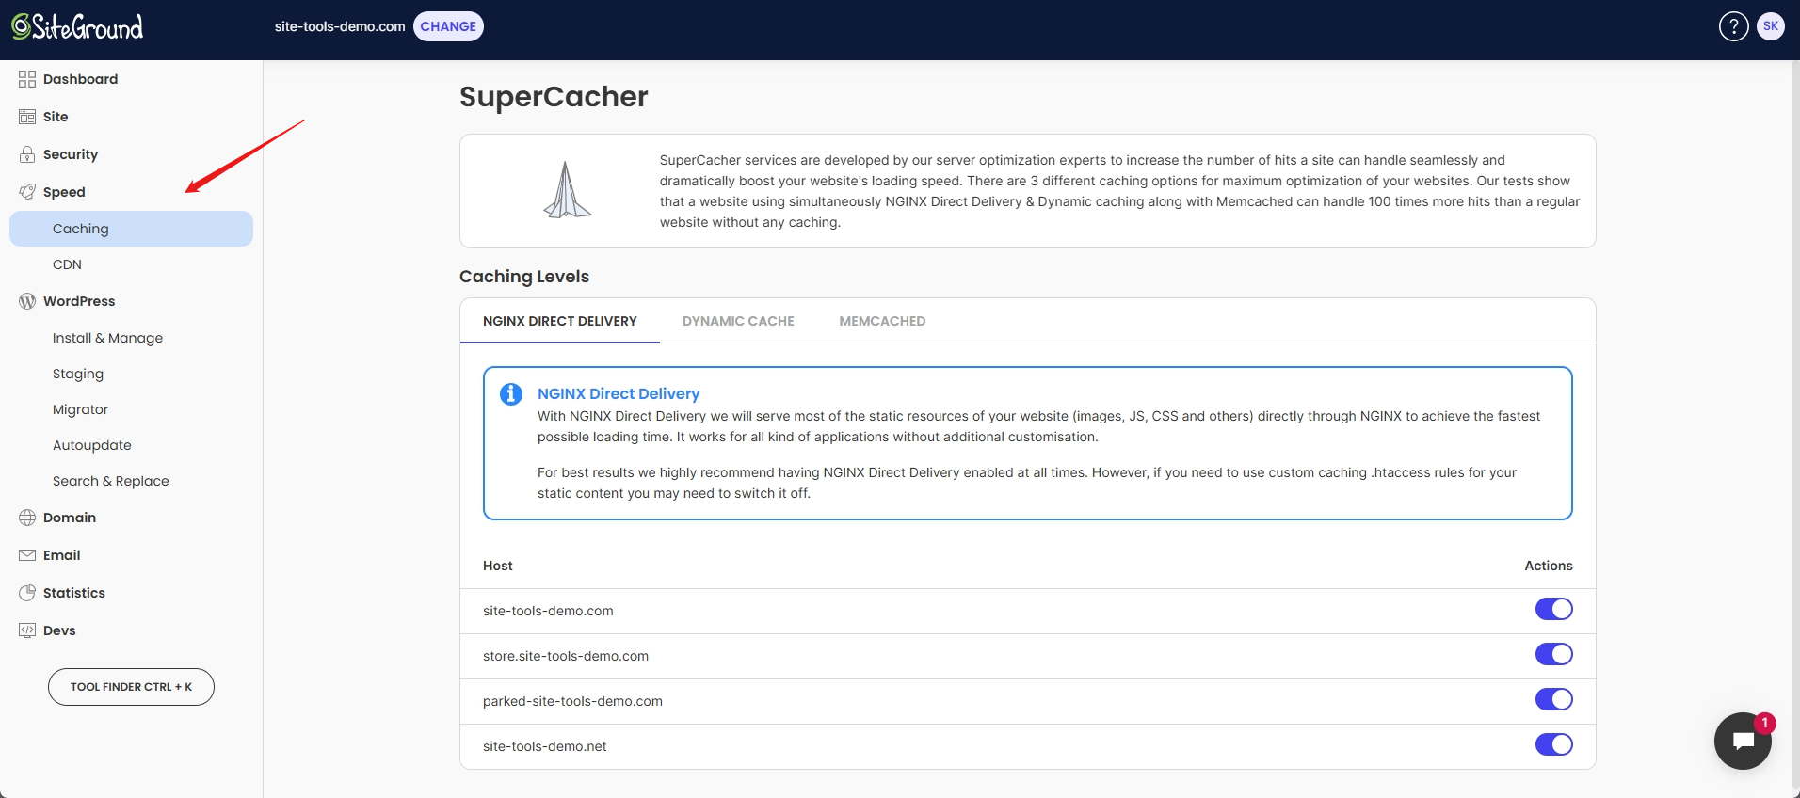
Task: Click the SuperCacher page title
Action: (x=554, y=97)
